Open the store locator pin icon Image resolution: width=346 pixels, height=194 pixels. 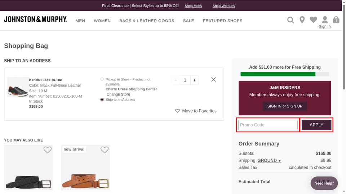pyautogui.click(x=302, y=20)
